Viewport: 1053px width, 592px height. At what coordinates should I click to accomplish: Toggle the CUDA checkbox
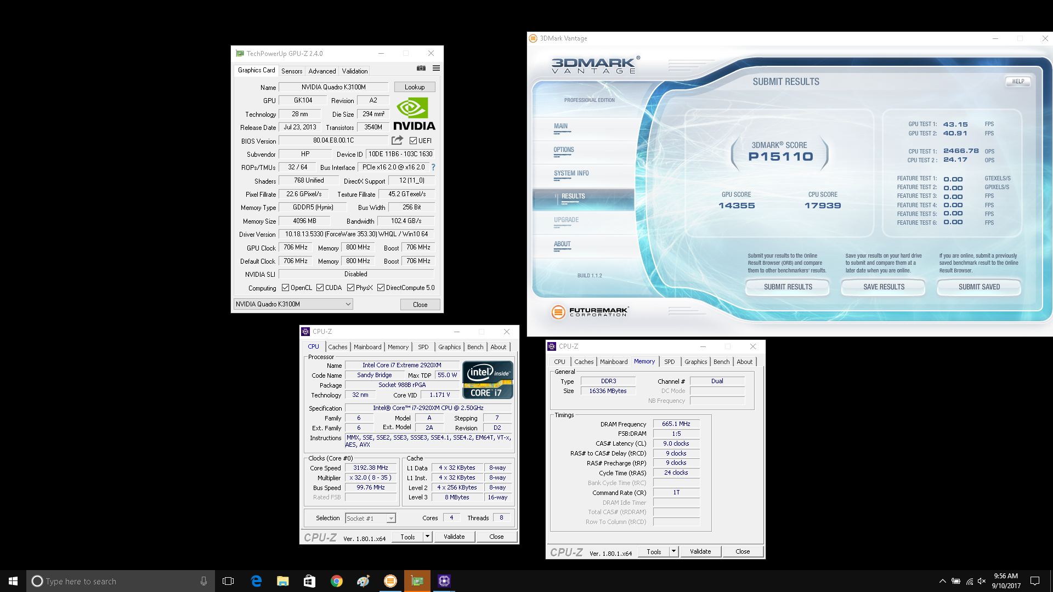pos(320,288)
